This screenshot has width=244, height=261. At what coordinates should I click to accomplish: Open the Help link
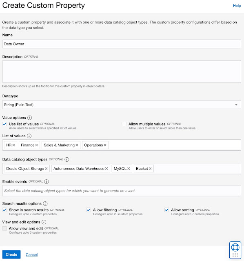[237, 6]
